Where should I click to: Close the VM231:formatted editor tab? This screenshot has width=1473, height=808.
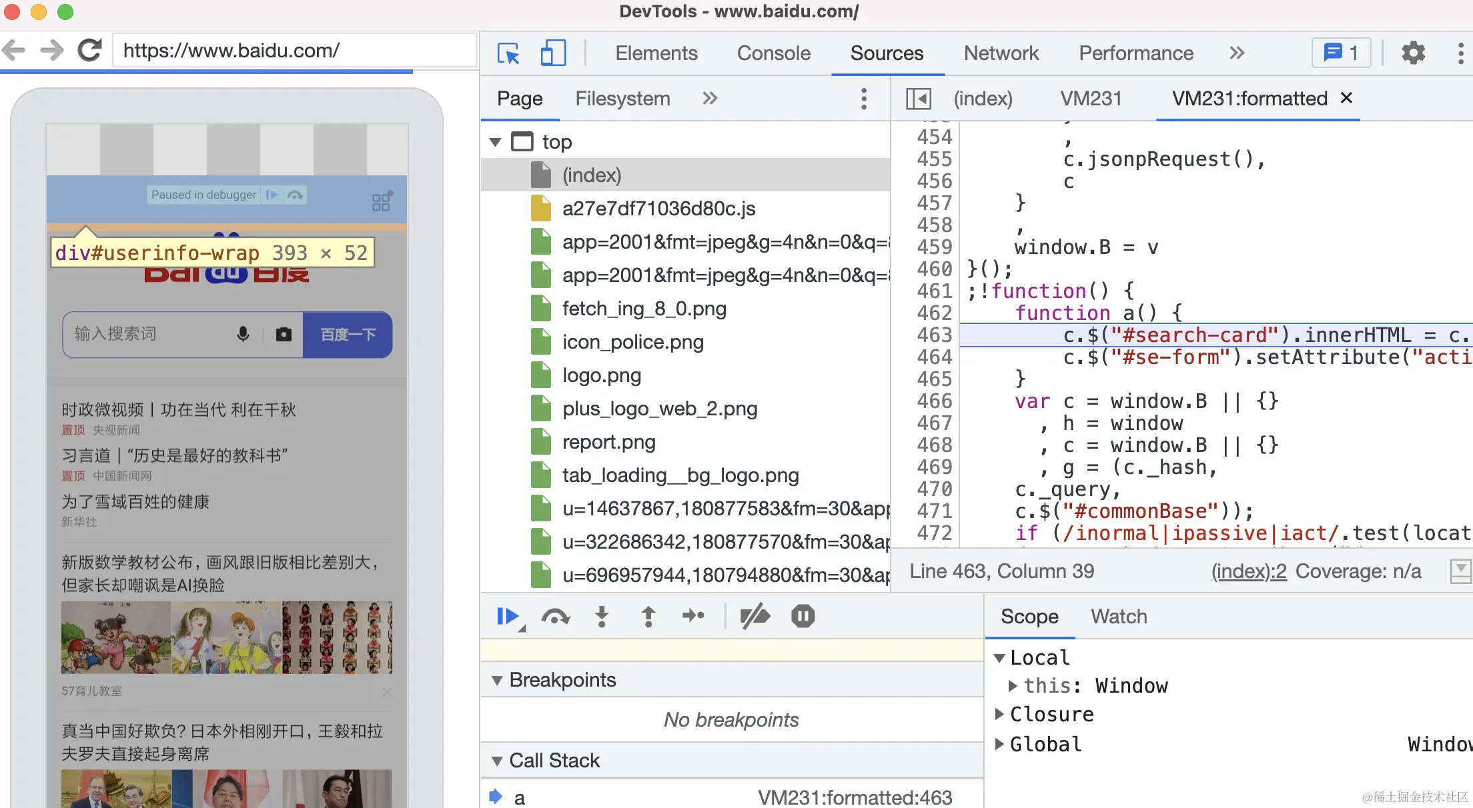(x=1346, y=98)
